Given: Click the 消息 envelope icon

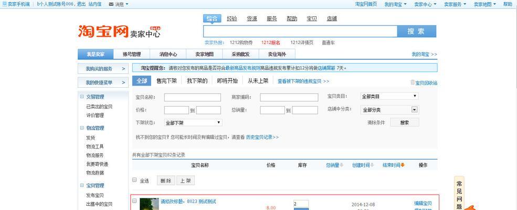Looking at the screenshot, I should (x=111, y=4).
